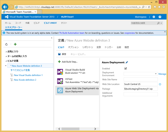The height and width of the screenshot is (132, 168).
Task: Click the Web Site Name input field
Action: (x=141, y=80)
